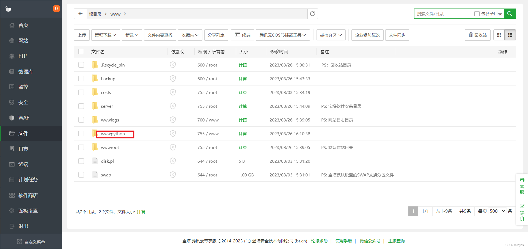Open the 论坛求助 forum help link

click(x=319, y=241)
